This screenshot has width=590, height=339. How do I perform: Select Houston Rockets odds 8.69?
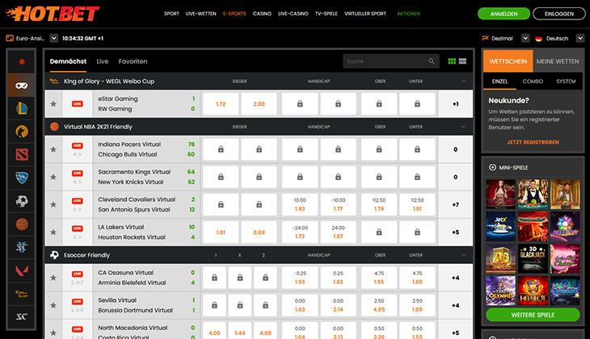pos(259,232)
